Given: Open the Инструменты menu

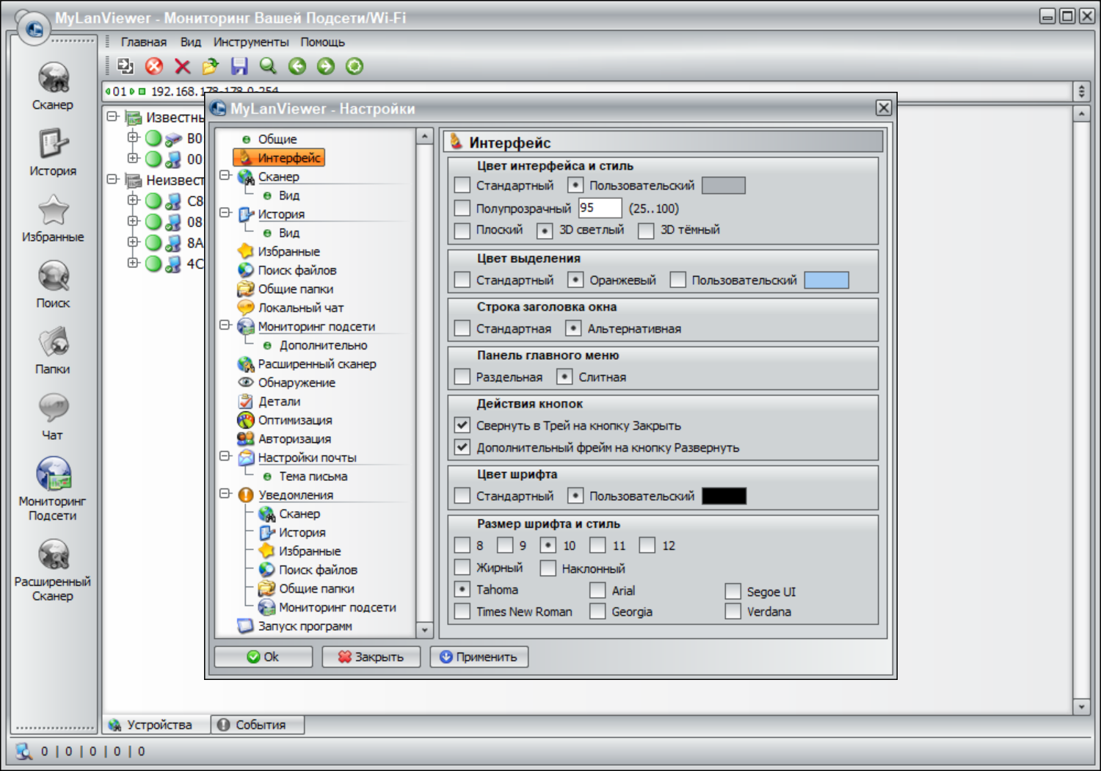Looking at the screenshot, I should click(251, 42).
